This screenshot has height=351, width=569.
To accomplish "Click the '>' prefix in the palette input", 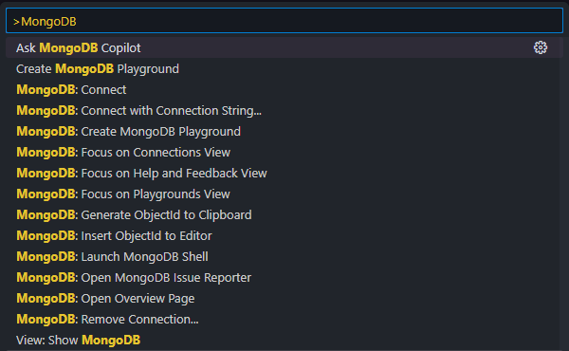I will click(16, 22).
